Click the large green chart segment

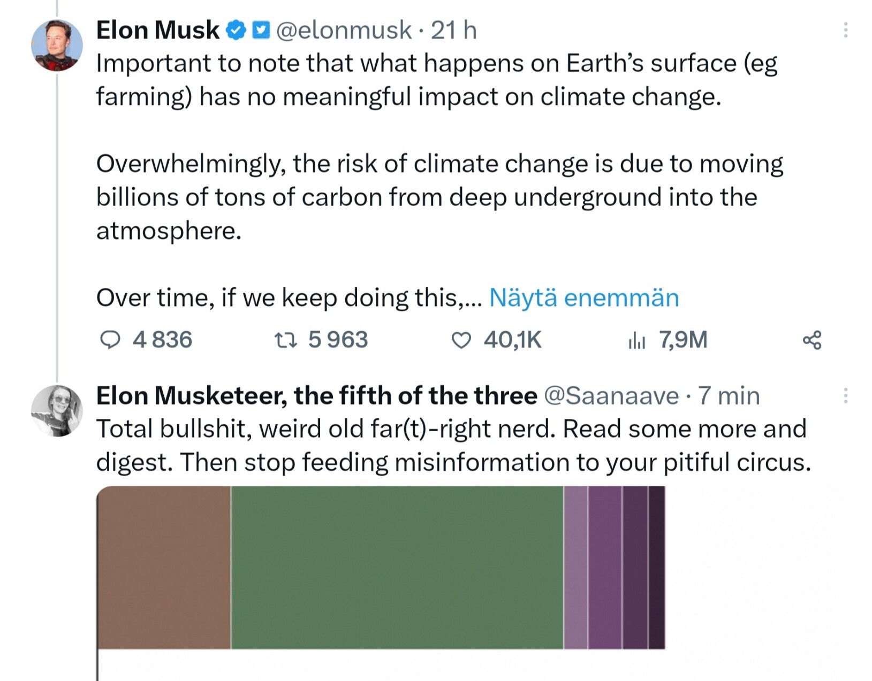click(x=397, y=567)
